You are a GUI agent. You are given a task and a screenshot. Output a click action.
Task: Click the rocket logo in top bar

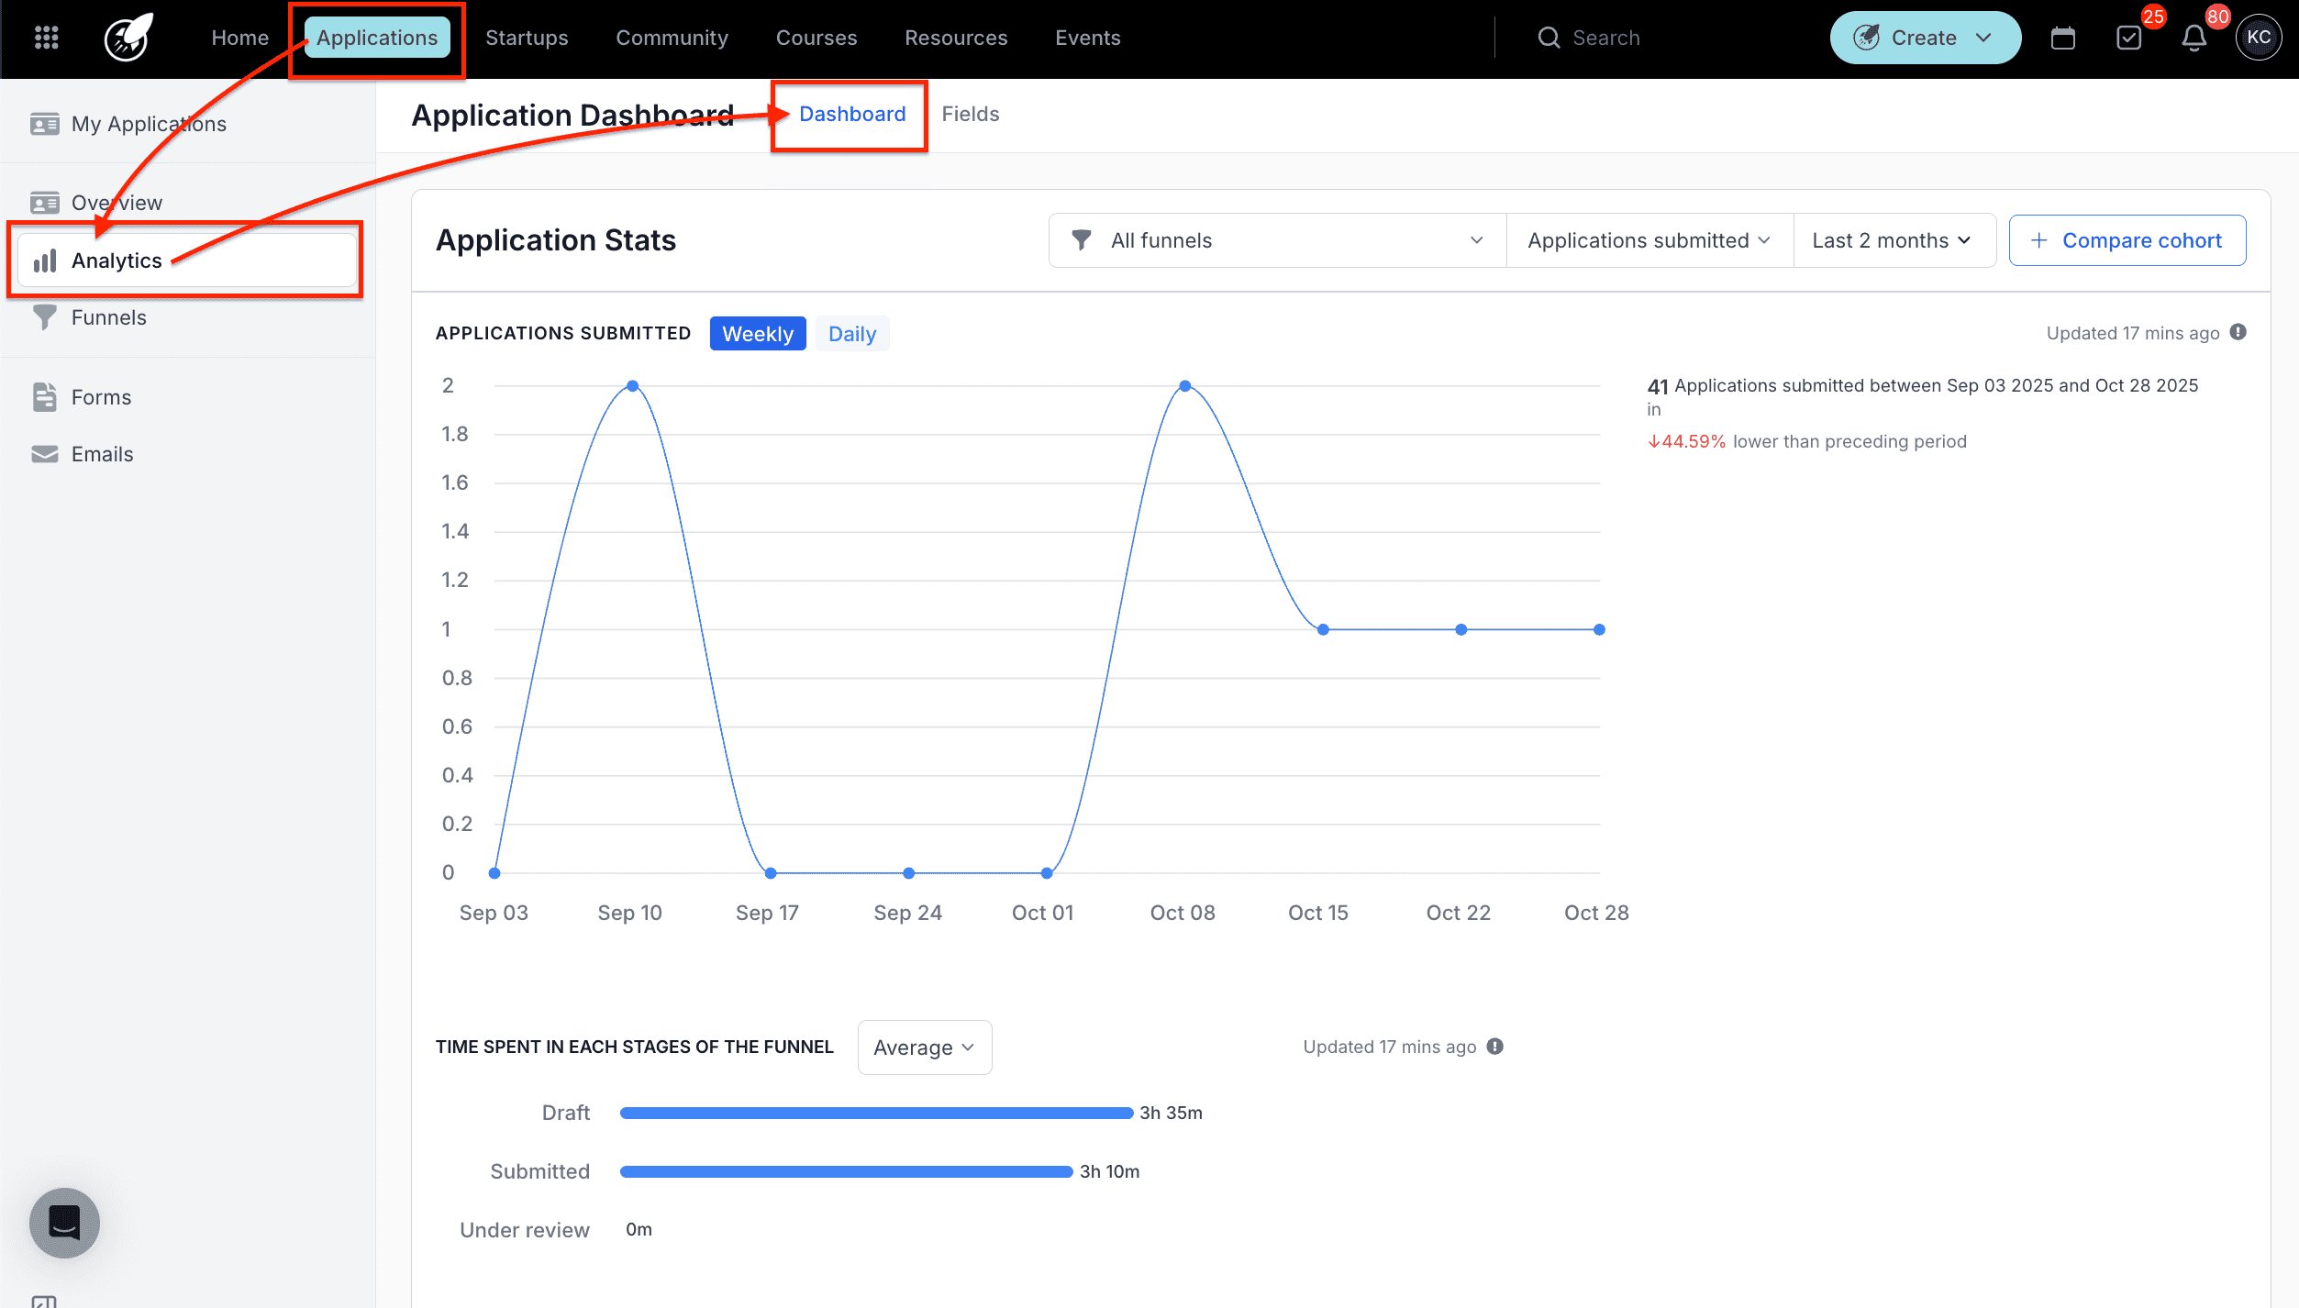point(127,37)
